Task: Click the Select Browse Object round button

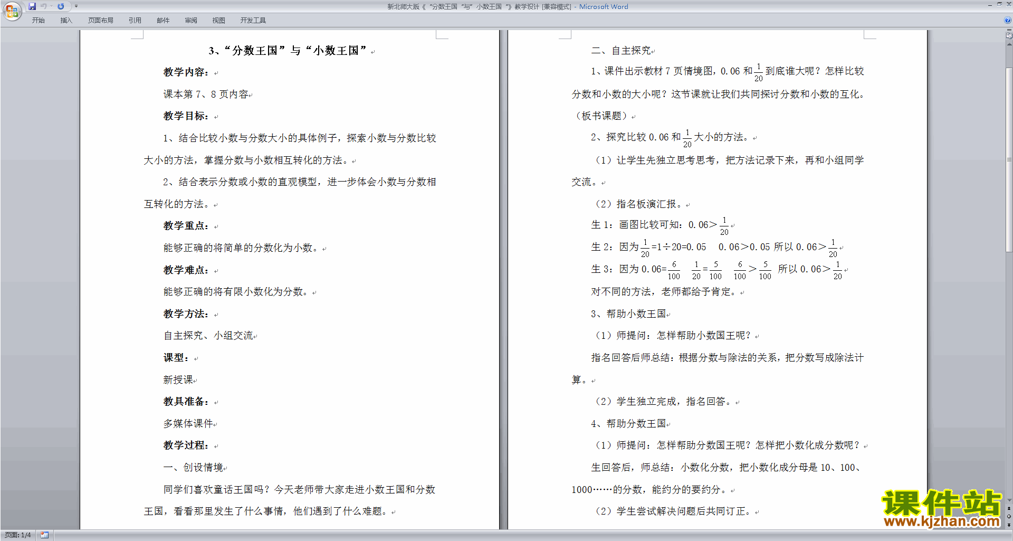Action: point(1009,517)
